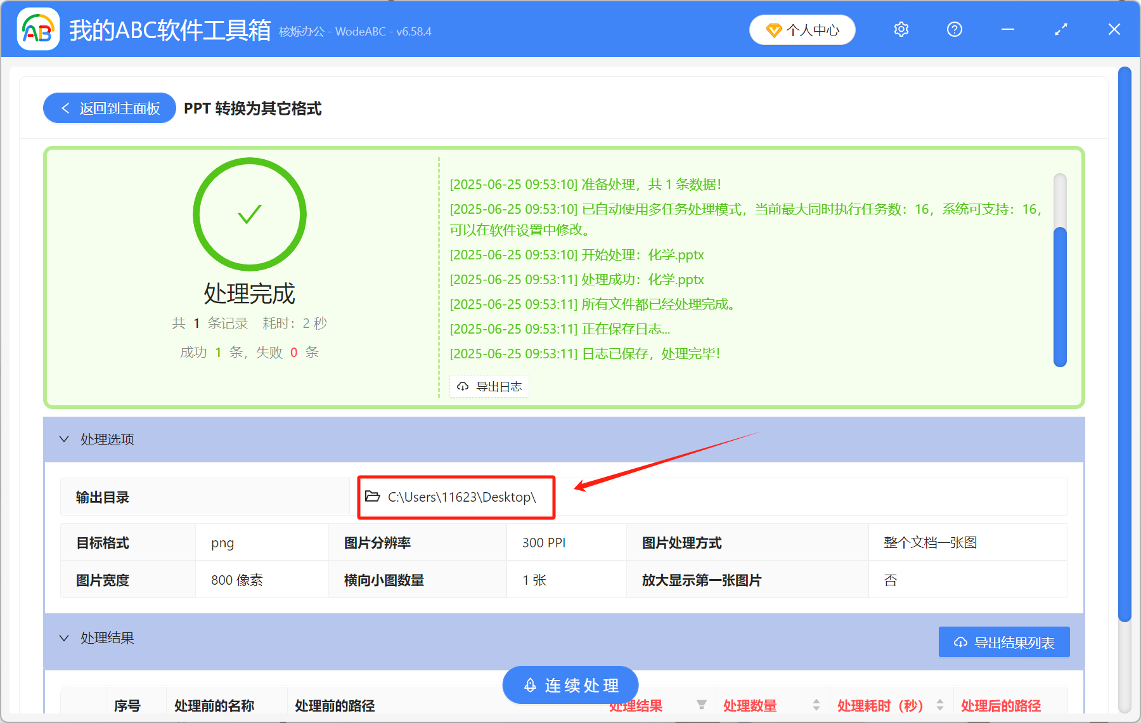
Task: Collapse the 处理选项 section
Action: pyautogui.click(x=63, y=439)
